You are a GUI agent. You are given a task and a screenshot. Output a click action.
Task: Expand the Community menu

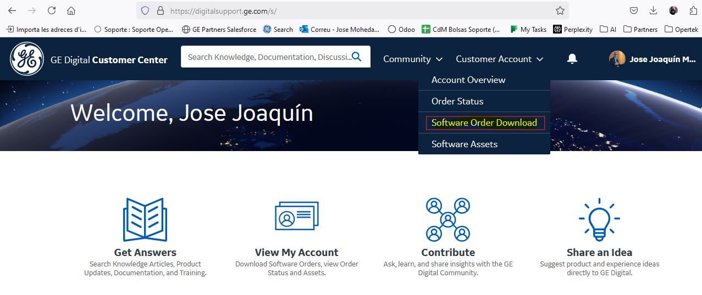pyautogui.click(x=412, y=59)
